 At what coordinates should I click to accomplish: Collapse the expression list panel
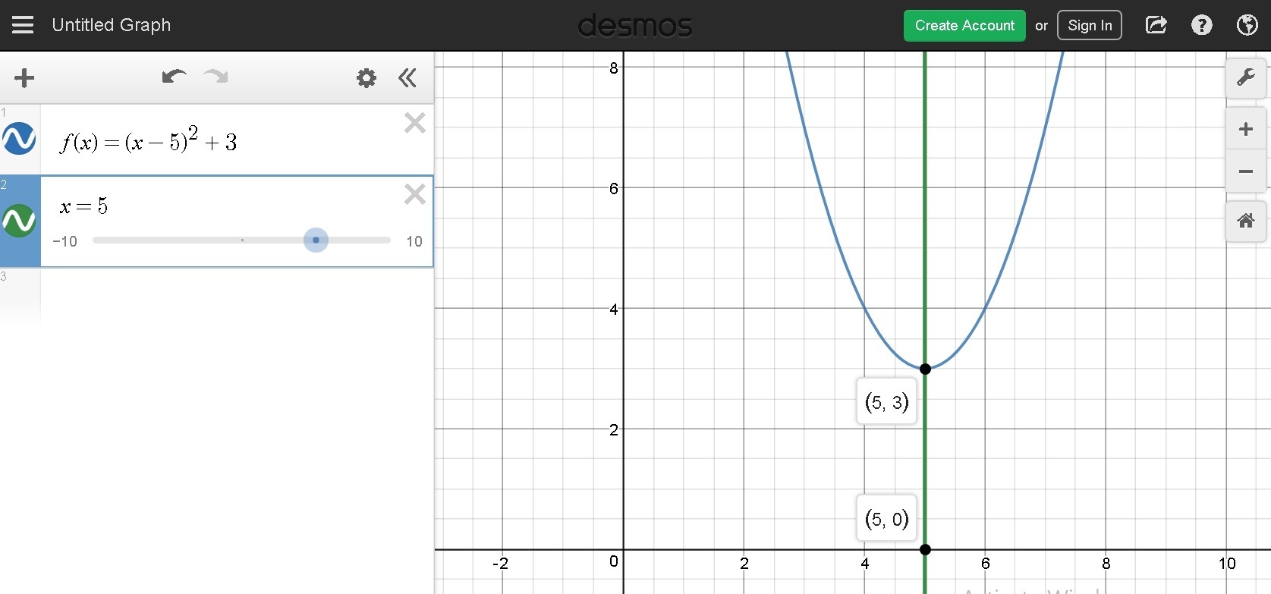point(407,77)
